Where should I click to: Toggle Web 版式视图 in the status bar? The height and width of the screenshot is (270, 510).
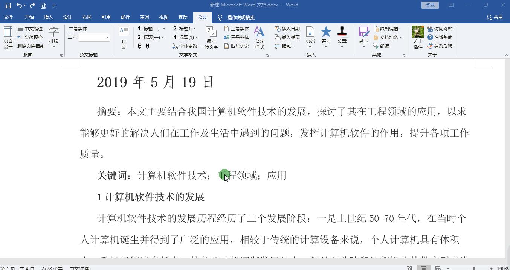(x=438, y=268)
